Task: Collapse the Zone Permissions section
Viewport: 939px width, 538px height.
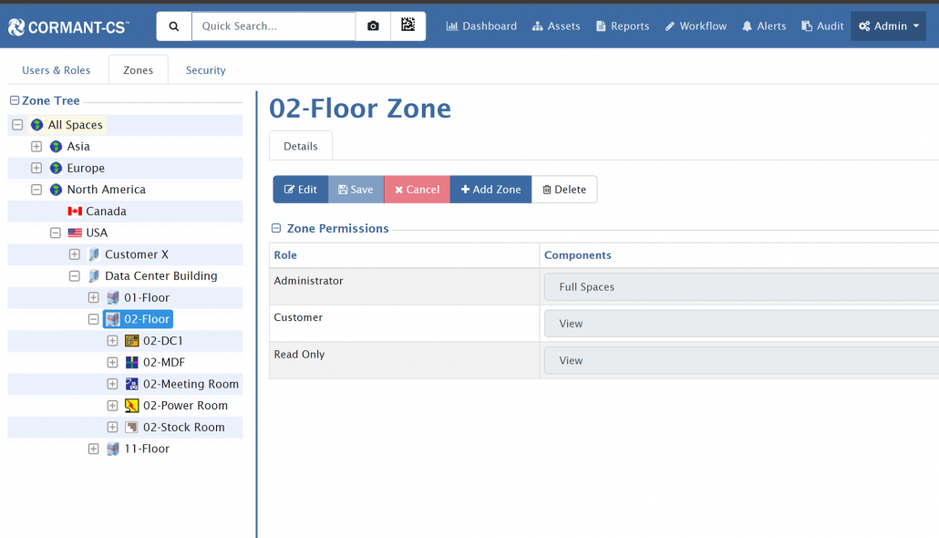Action: click(276, 229)
